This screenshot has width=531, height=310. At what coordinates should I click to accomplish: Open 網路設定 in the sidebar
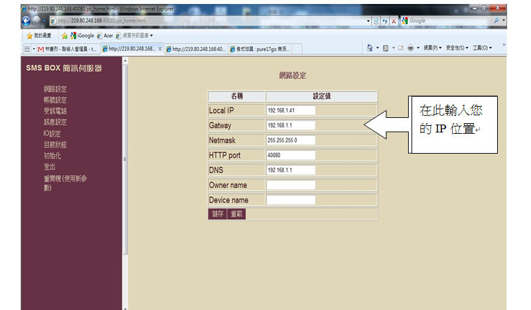pyautogui.click(x=55, y=89)
